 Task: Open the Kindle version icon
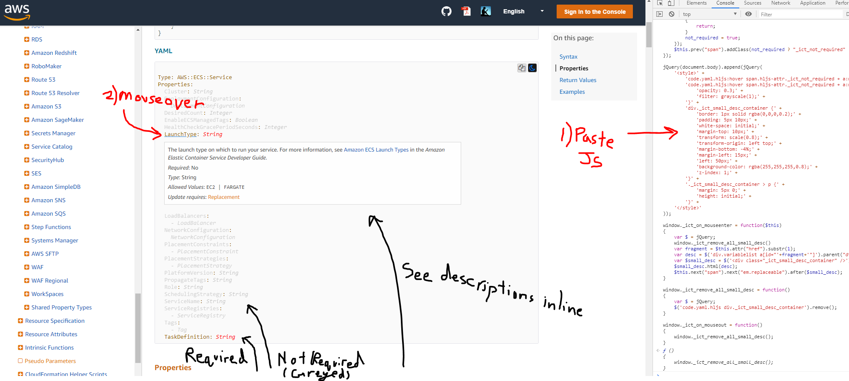pyautogui.click(x=486, y=11)
